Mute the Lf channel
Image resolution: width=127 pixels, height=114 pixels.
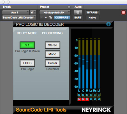tap(99, 99)
